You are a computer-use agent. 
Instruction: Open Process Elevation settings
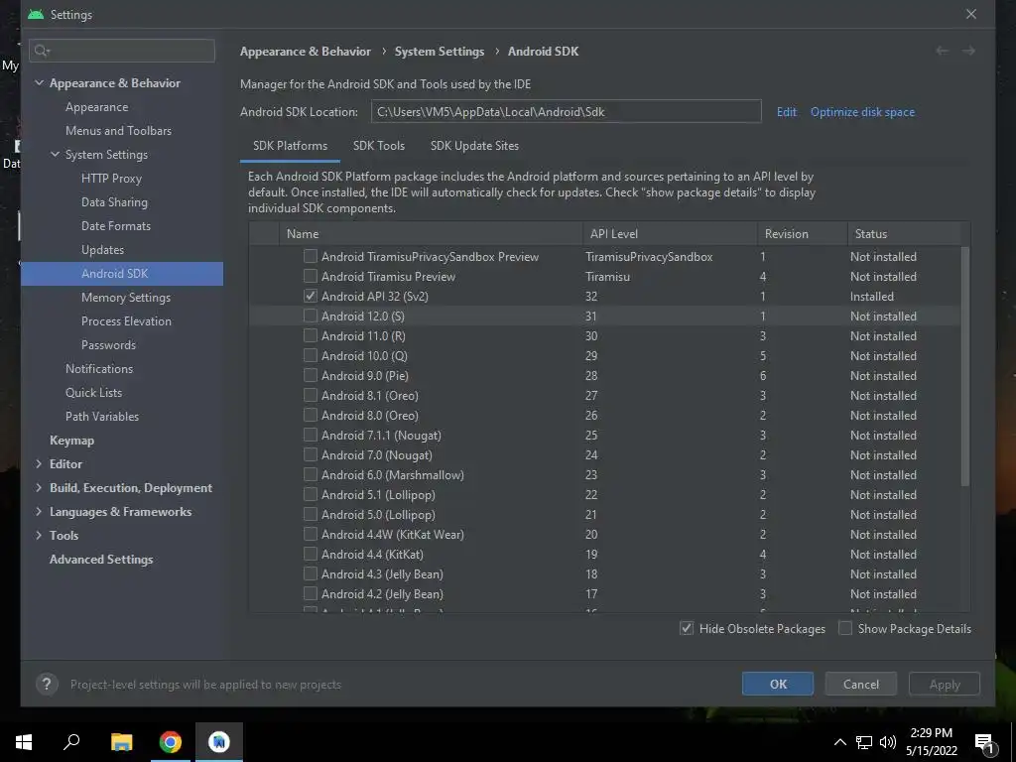tap(126, 321)
